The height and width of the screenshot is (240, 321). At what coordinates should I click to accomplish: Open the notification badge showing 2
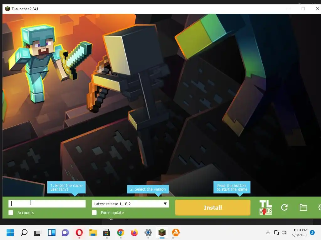(312, 232)
